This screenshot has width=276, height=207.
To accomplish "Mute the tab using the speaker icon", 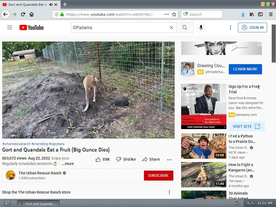I will 51,4.
